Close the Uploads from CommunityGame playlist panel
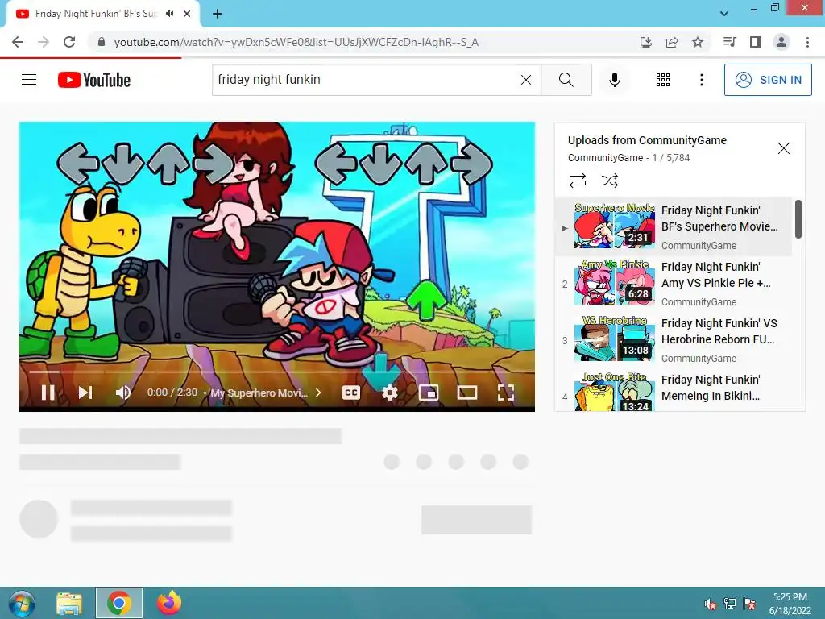Screen dimensions: 825x619 (783, 148)
